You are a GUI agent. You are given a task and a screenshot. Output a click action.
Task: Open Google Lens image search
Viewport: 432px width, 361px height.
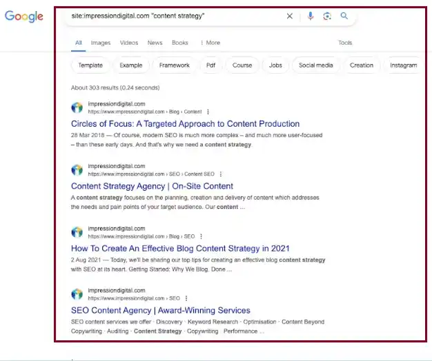(x=327, y=17)
